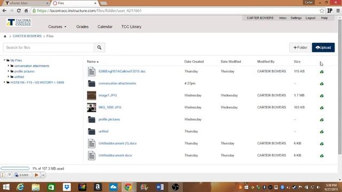Expand HIST&146 - F15 - US HISTORY I tree node
Image resolution: width=342 pixels, height=192 pixels.
click(x=4, y=82)
